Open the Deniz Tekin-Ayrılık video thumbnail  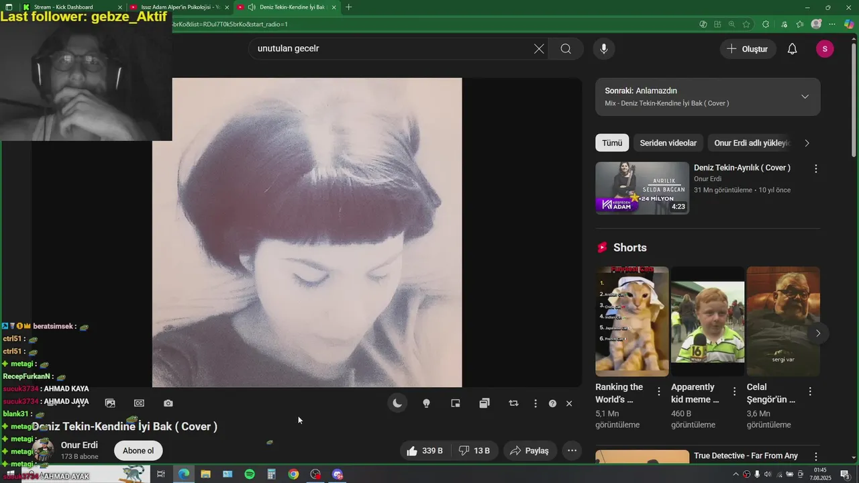tap(642, 188)
